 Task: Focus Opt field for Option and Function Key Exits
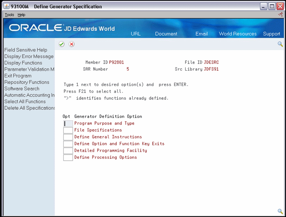(68, 144)
